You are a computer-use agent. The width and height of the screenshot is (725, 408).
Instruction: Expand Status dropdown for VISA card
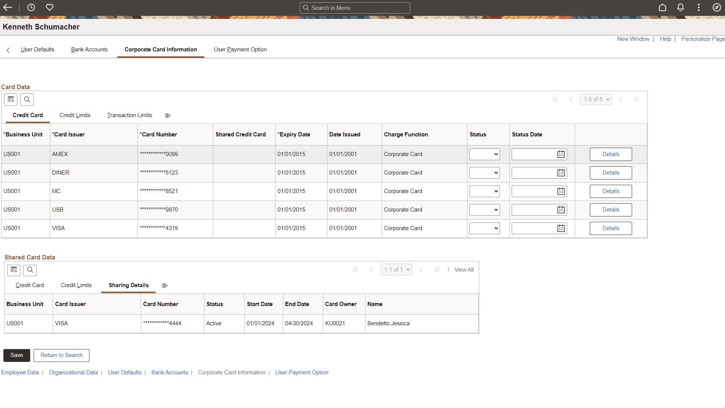[484, 228]
